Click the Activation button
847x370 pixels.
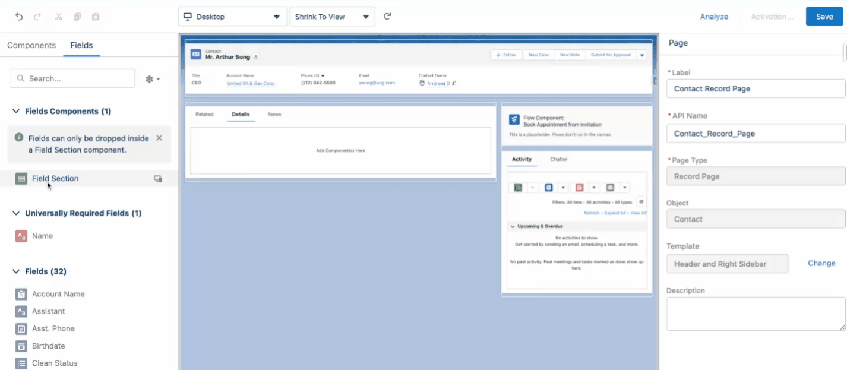point(772,17)
